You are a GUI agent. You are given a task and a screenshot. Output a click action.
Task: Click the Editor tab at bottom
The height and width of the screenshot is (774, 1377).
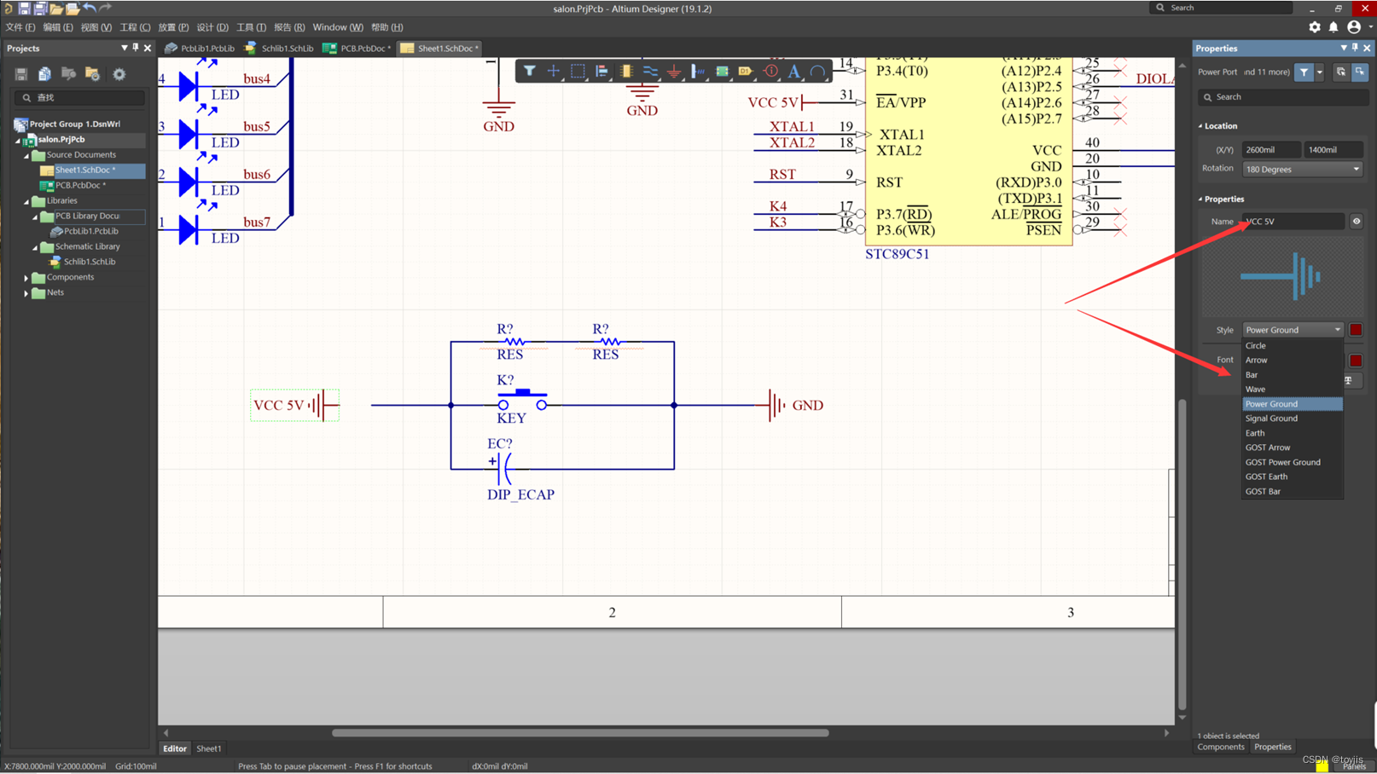coord(175,749)
